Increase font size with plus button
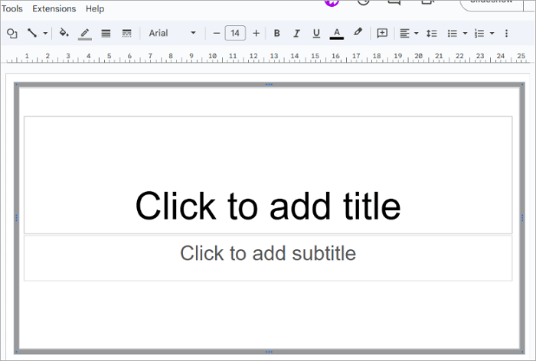Screen dimensions: 536x361 coord(256,33)
